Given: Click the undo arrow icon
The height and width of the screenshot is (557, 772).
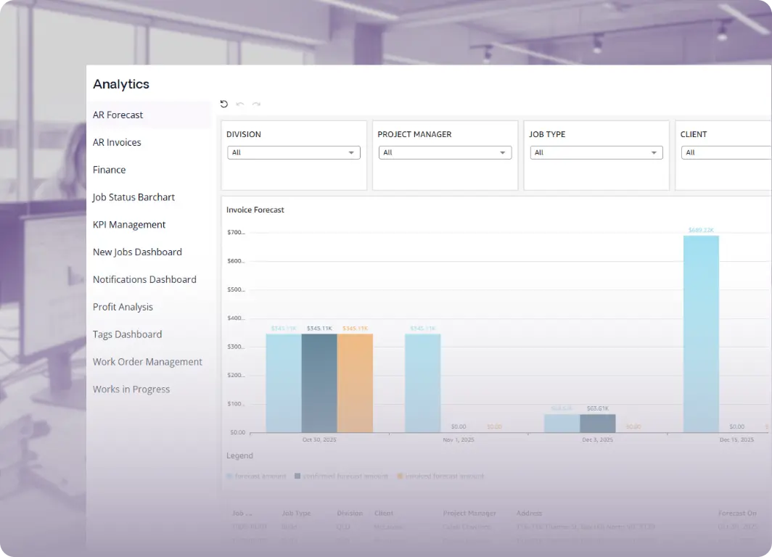Looking at the screenshot, I should pyautogui.click(x=240, y=104).
